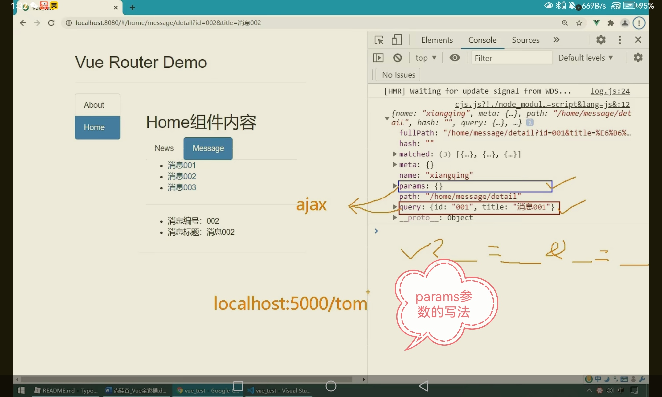662x397 pixels.
Task: Click the inspect element picker icon
Action: (379, 40)
